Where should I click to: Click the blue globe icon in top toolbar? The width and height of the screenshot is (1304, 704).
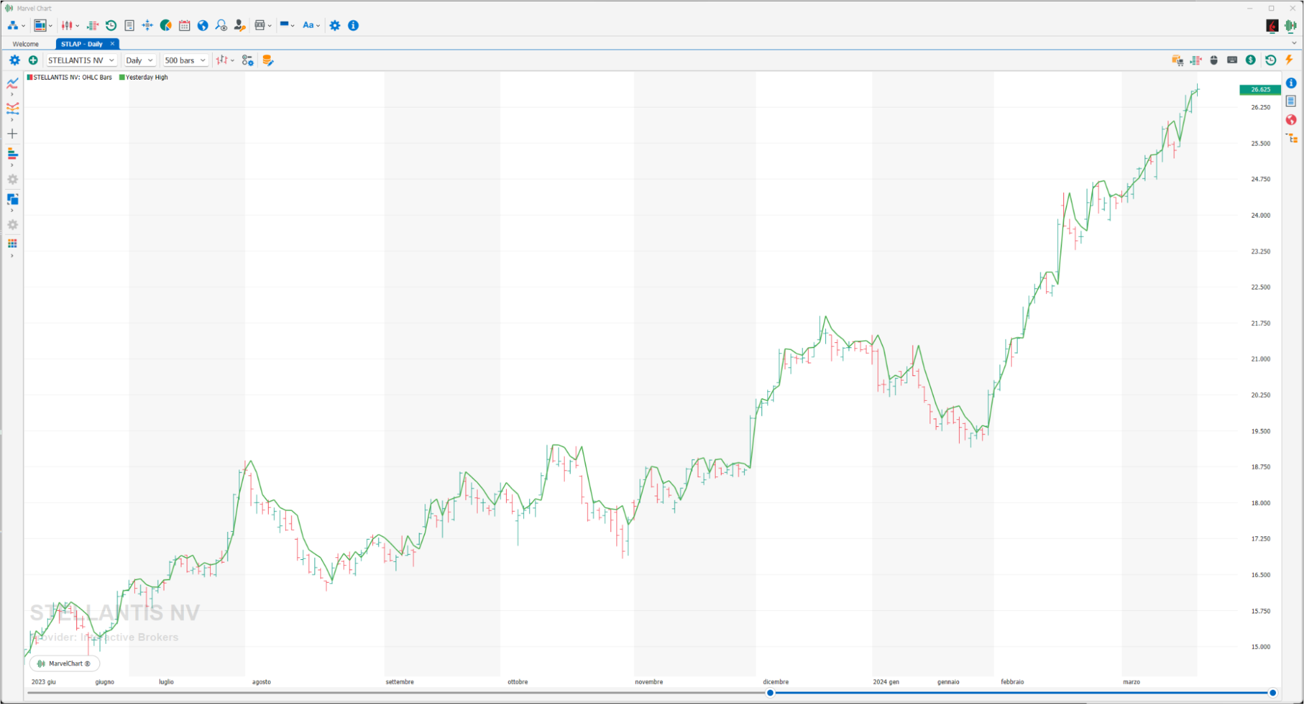pyautogui.click(x=203, y=25)
